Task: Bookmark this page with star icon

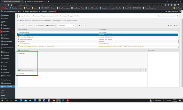Action: coord(162,5)
